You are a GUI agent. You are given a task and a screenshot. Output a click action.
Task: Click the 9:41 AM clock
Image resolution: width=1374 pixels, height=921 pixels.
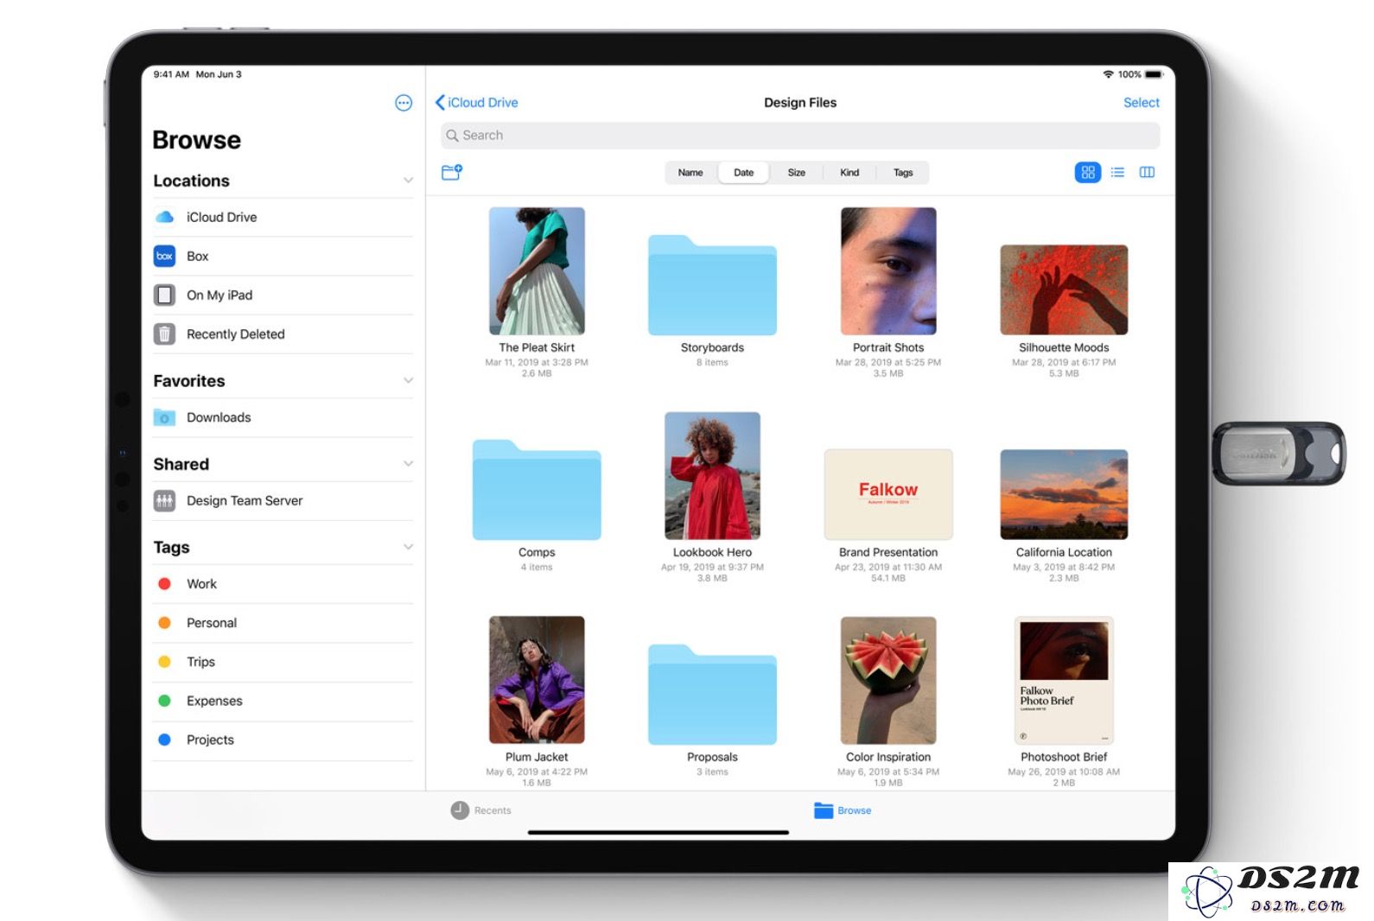(x=171, y=74)
